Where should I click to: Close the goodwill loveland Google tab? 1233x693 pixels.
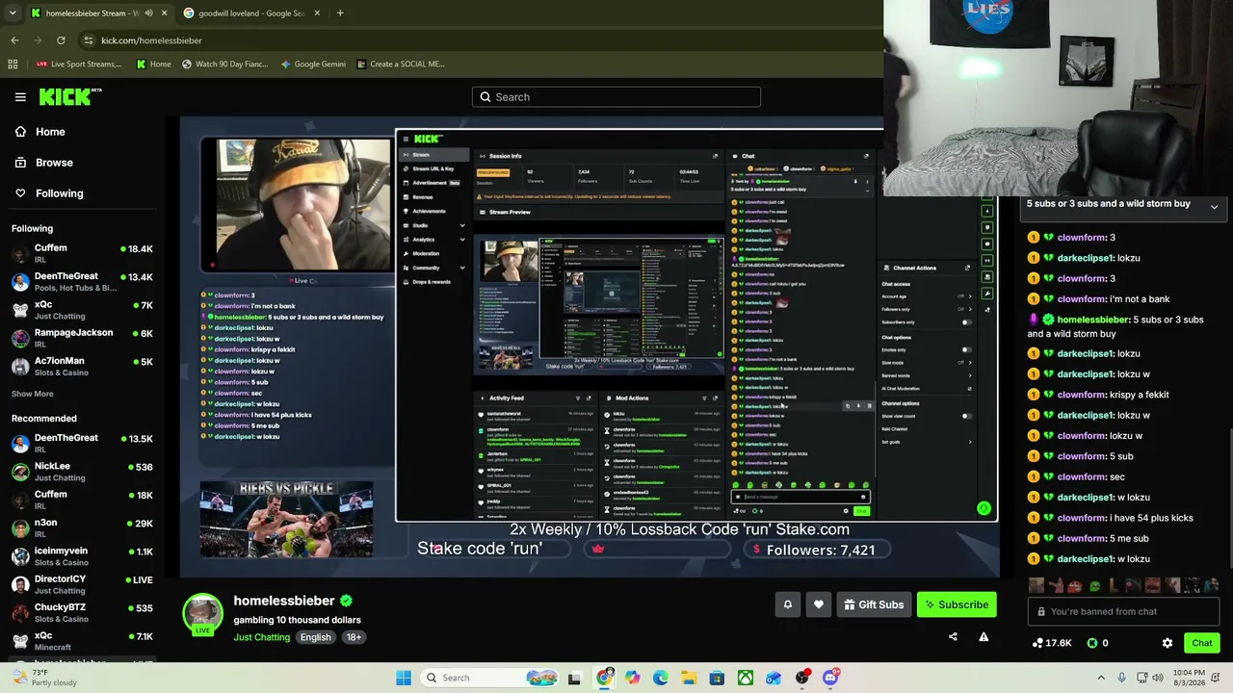[x=319, y=13]
